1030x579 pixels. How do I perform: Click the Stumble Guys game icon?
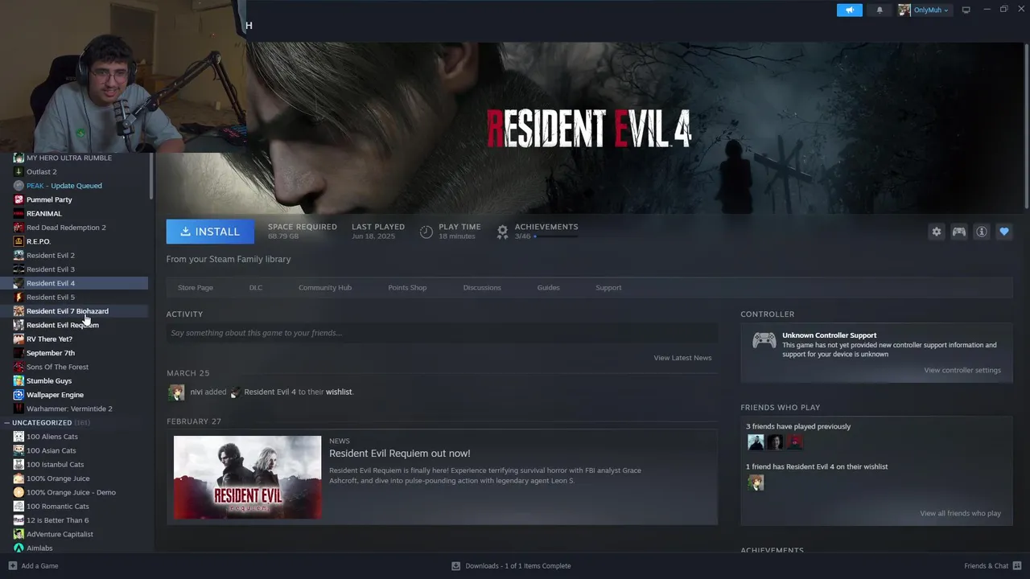(x=19, y=380)
